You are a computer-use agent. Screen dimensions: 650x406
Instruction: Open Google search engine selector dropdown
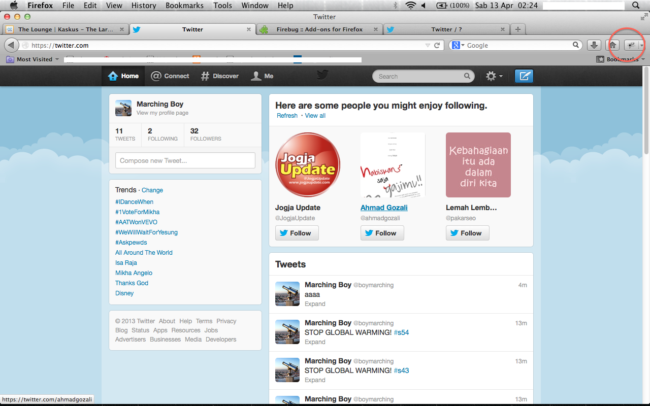pos(459,45)
